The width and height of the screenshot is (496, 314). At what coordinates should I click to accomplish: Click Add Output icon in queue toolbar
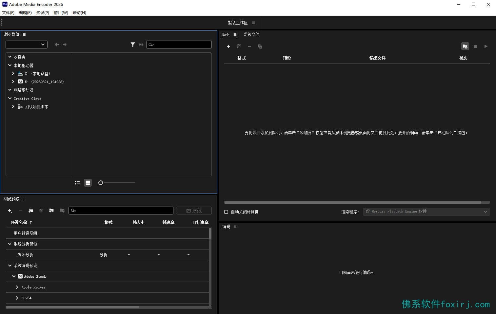239,46
